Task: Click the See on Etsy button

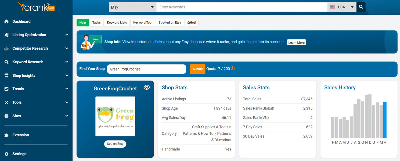Action: [115, 144]
